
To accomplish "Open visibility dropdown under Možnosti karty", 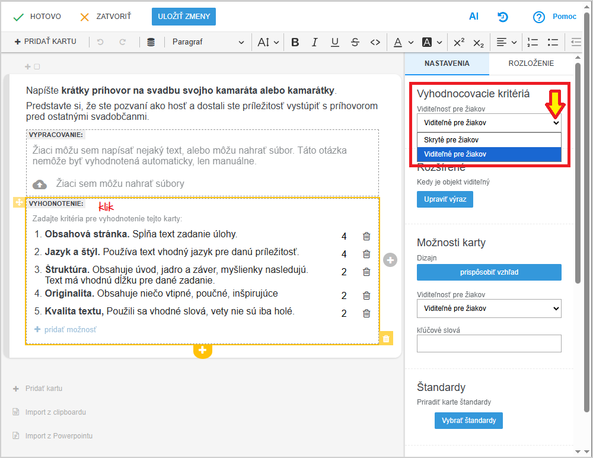I will coord(489,308).
